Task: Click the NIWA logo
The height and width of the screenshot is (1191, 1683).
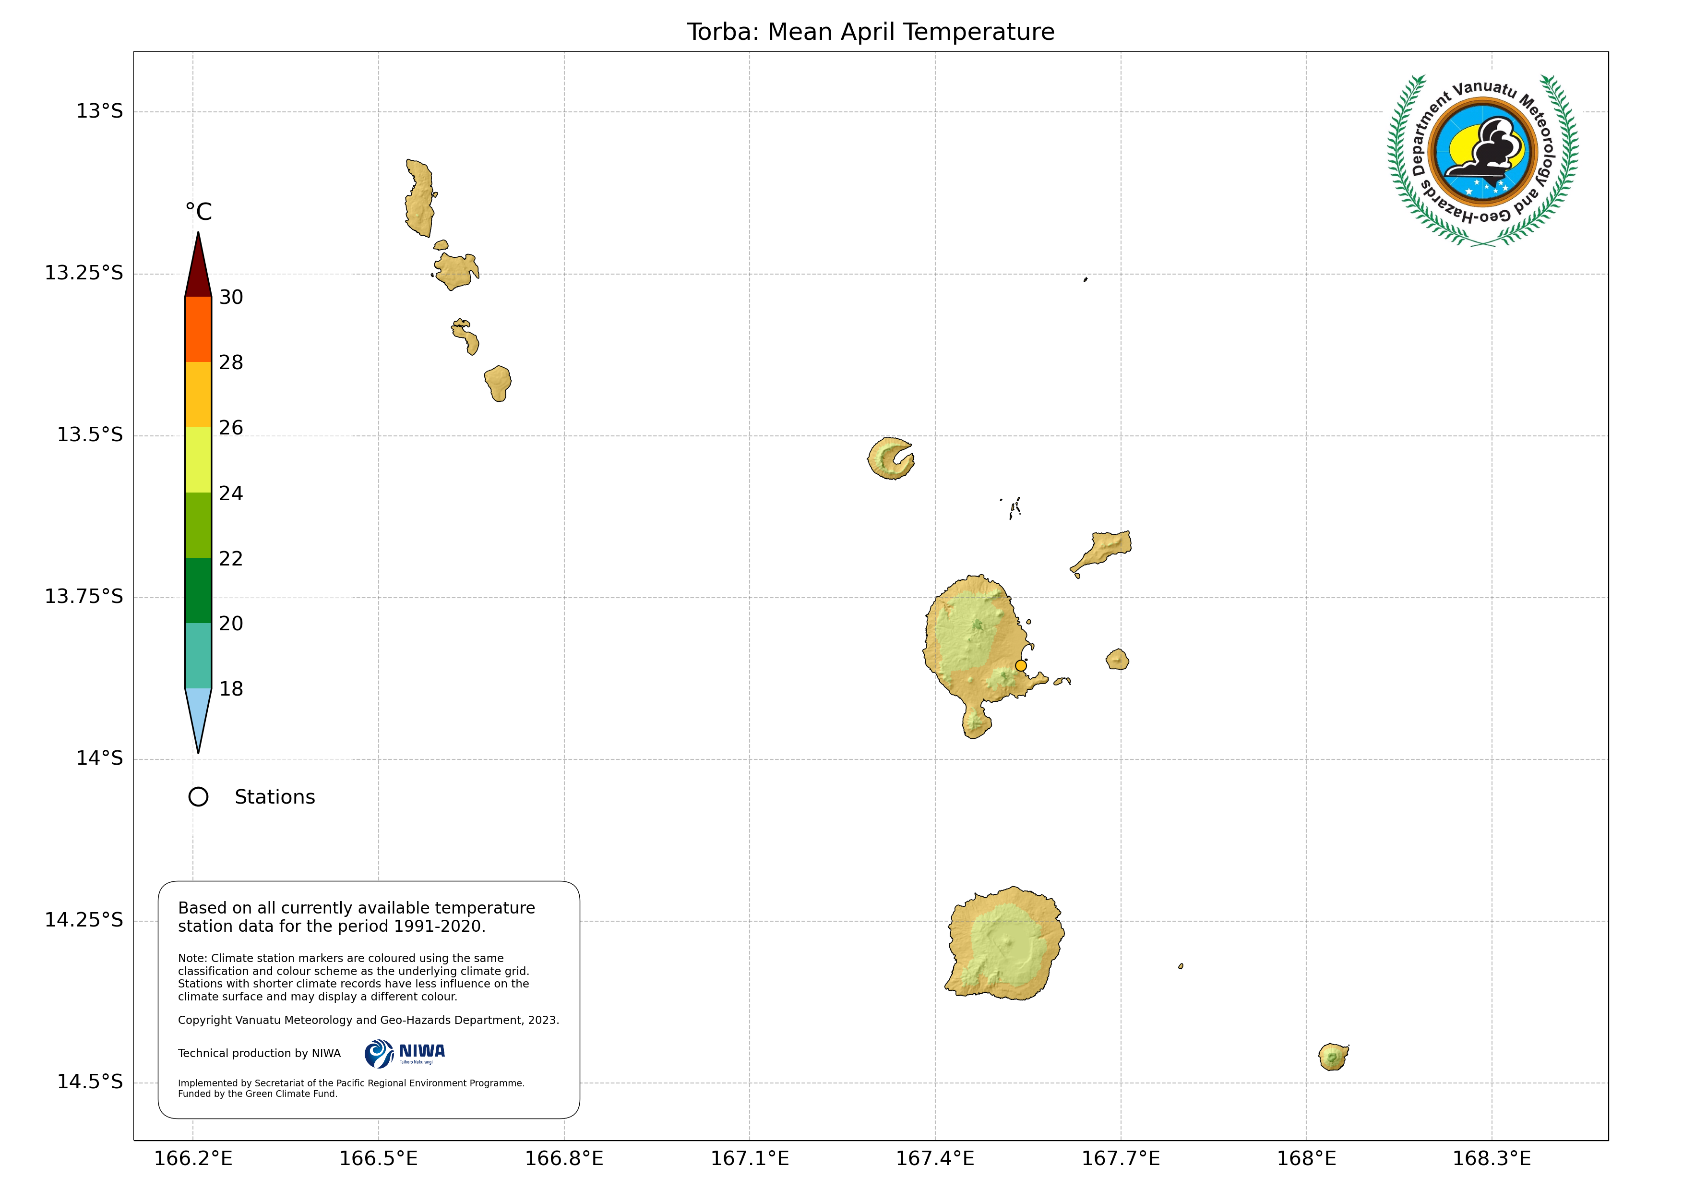Action: pyautogui.click(x=405, y=1054)
